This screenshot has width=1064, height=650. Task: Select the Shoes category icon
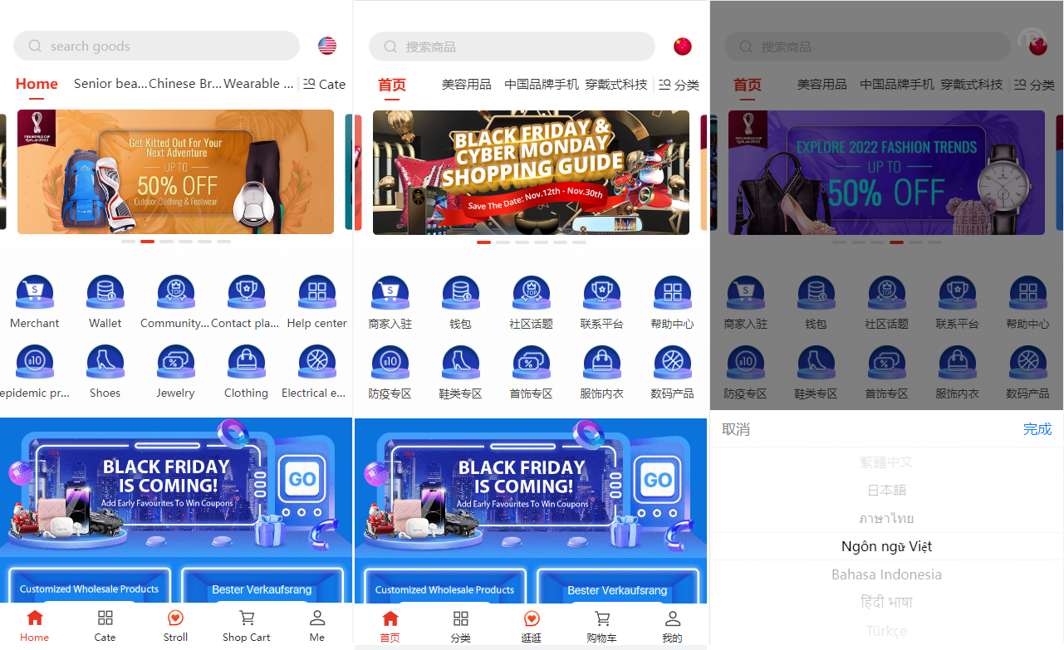tap(105, 362)
